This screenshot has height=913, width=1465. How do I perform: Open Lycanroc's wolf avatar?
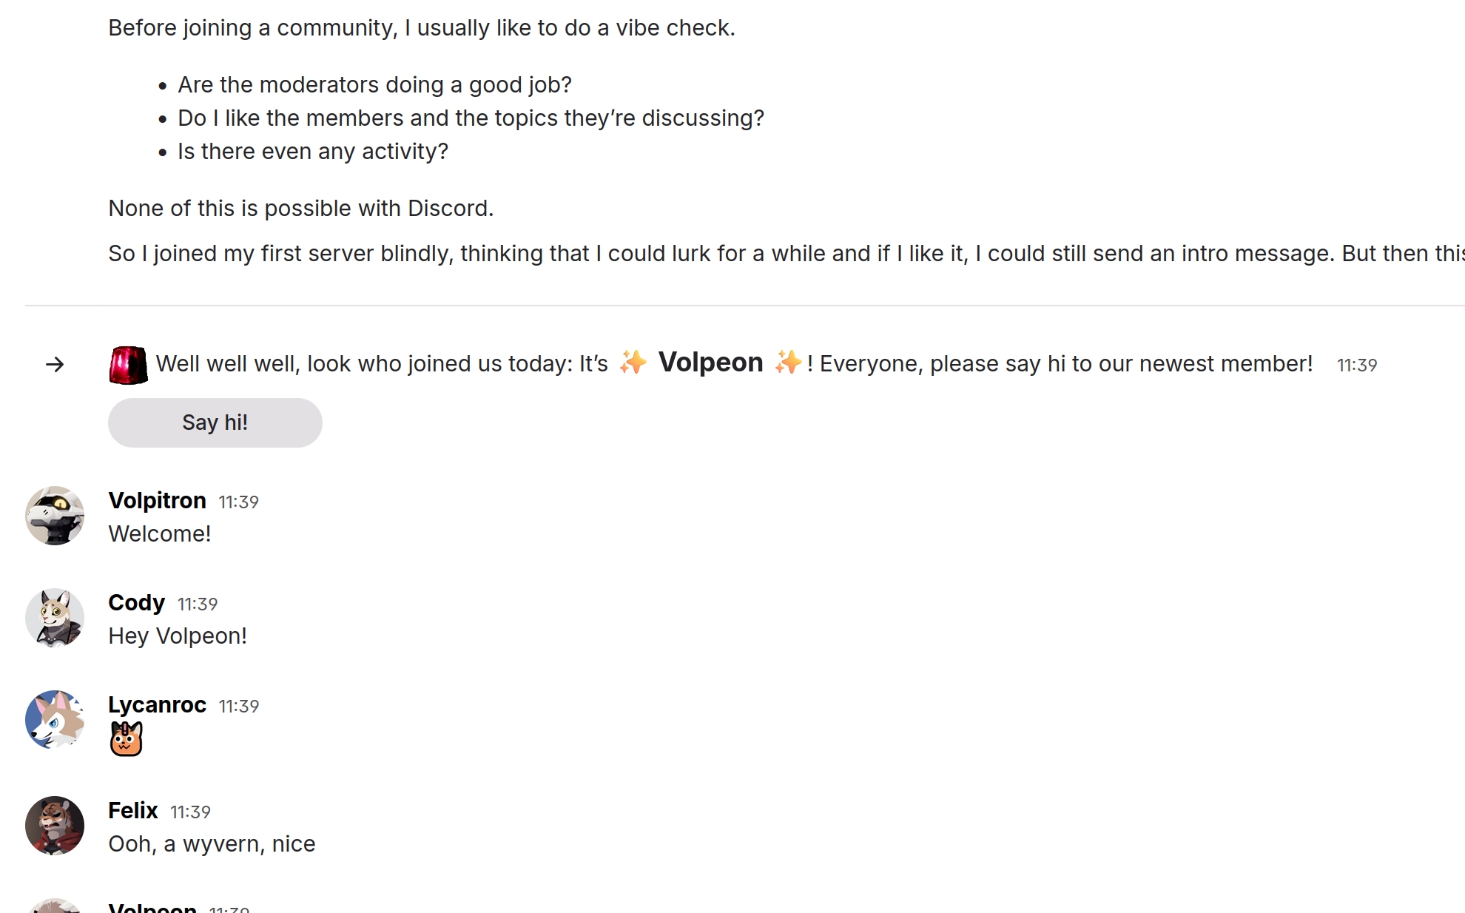click(x=55, y=720)
